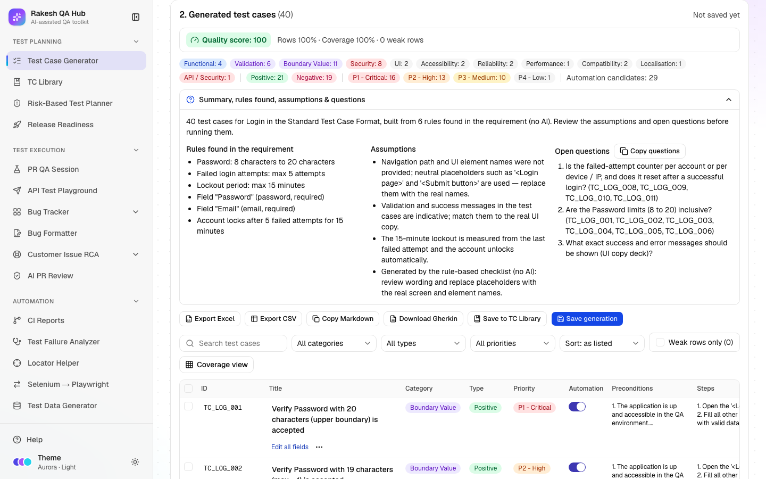
Task: Toggle theme with the sun icon
Action: (x=135, y=462)
